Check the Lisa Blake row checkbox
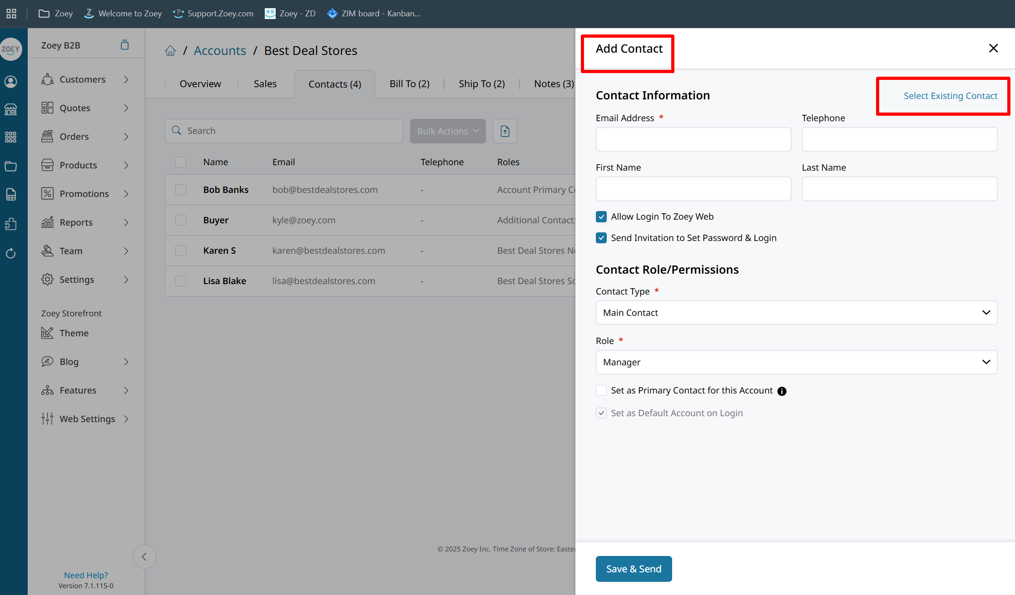Screen dimensions: 1015x595 click(x=181, y=281)
